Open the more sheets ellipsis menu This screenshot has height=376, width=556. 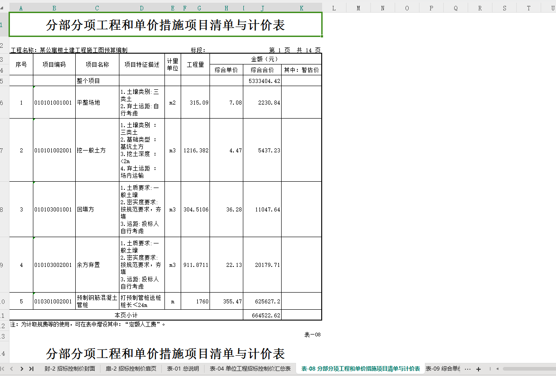[x=467, y=369]
